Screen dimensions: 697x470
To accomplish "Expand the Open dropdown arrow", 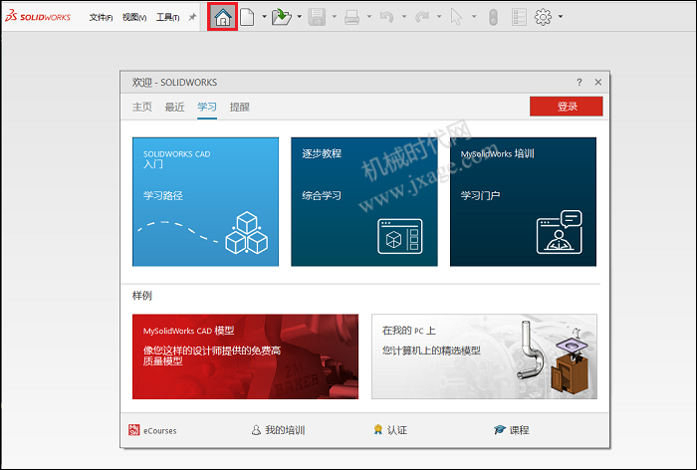I will tap(299, 17).
